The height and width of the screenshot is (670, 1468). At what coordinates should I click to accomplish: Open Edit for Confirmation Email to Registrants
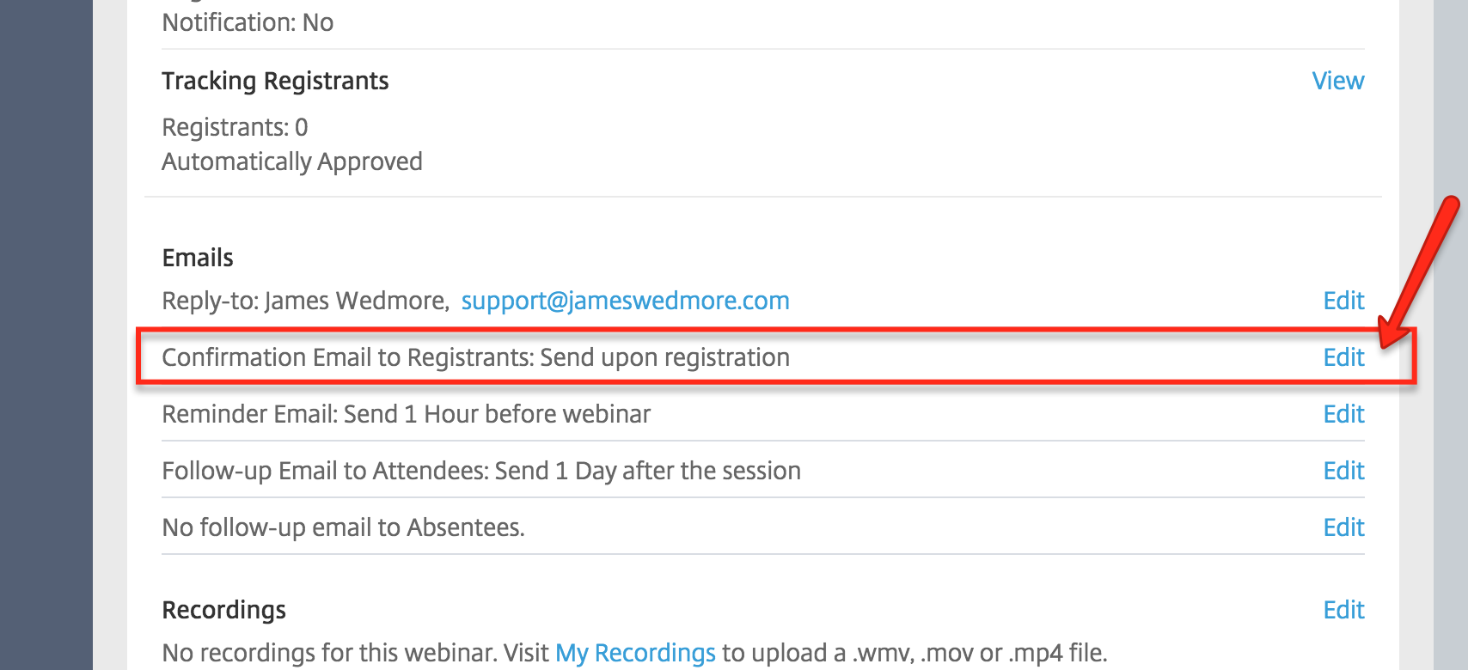coord(1343,357)
